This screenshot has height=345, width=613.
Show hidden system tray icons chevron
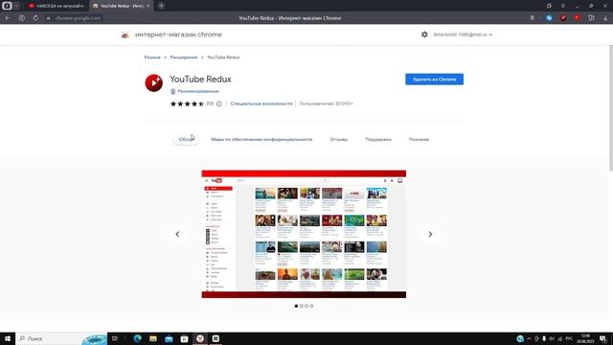529,338
